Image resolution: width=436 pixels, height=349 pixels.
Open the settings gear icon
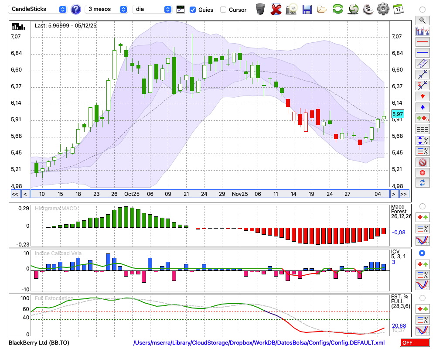[x=383, y=9]
